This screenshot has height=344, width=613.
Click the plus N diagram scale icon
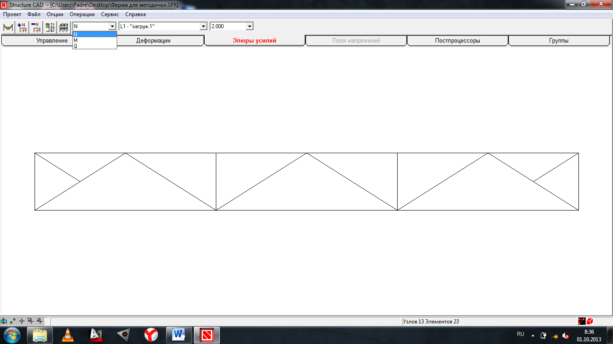22,27
